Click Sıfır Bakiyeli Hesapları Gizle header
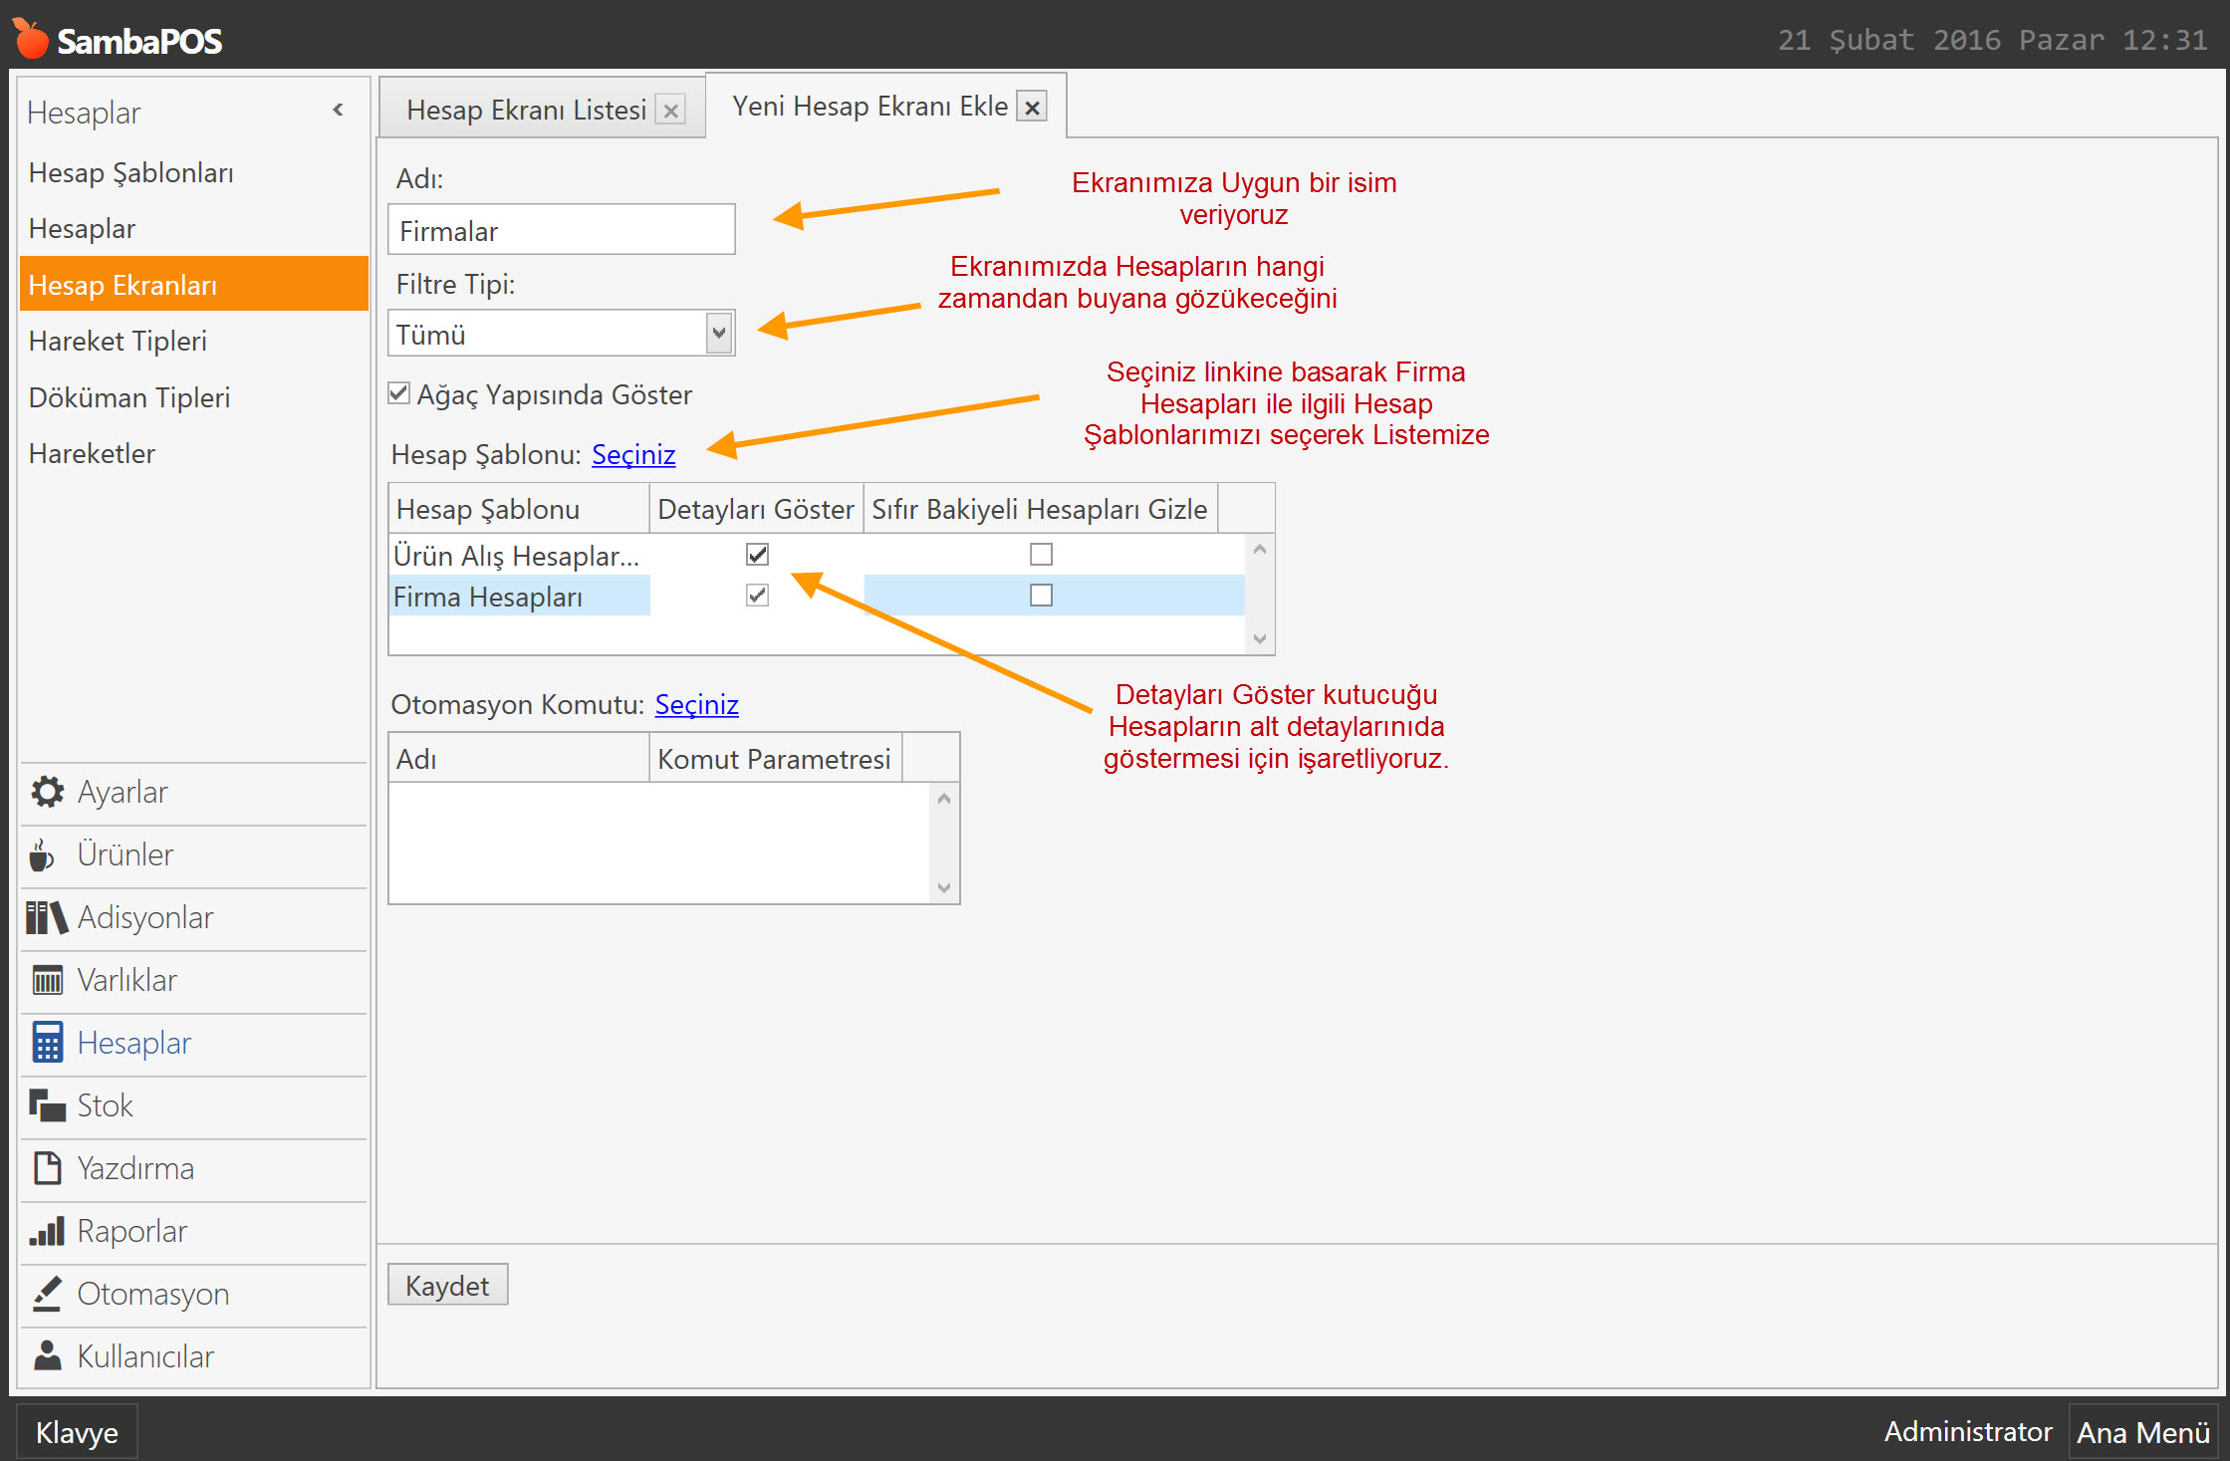The height and width of the screenshot is (1461, 2230). tap(1040, 509)
